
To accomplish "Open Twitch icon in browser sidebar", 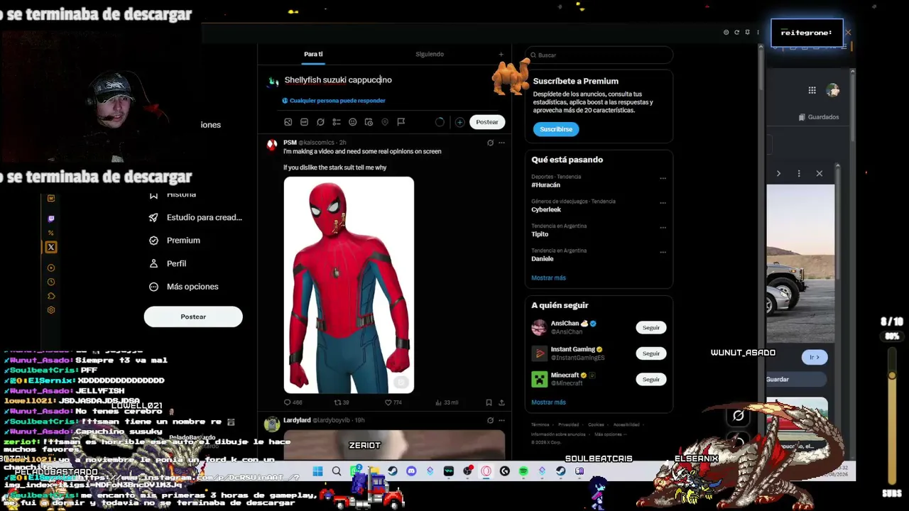I will pyautogui.click(x=50, y=219).
